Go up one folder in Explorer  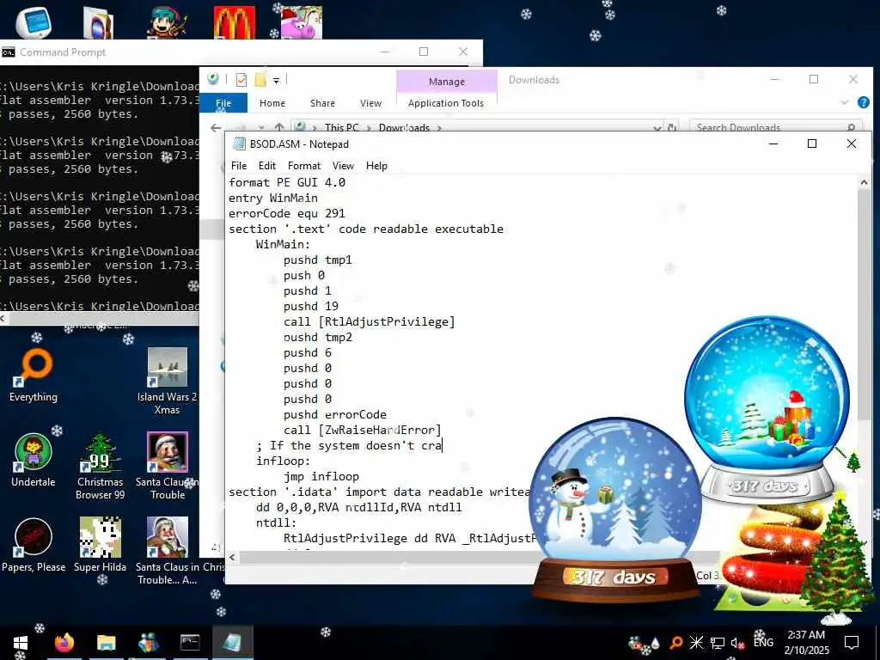(x=279, y=127)
